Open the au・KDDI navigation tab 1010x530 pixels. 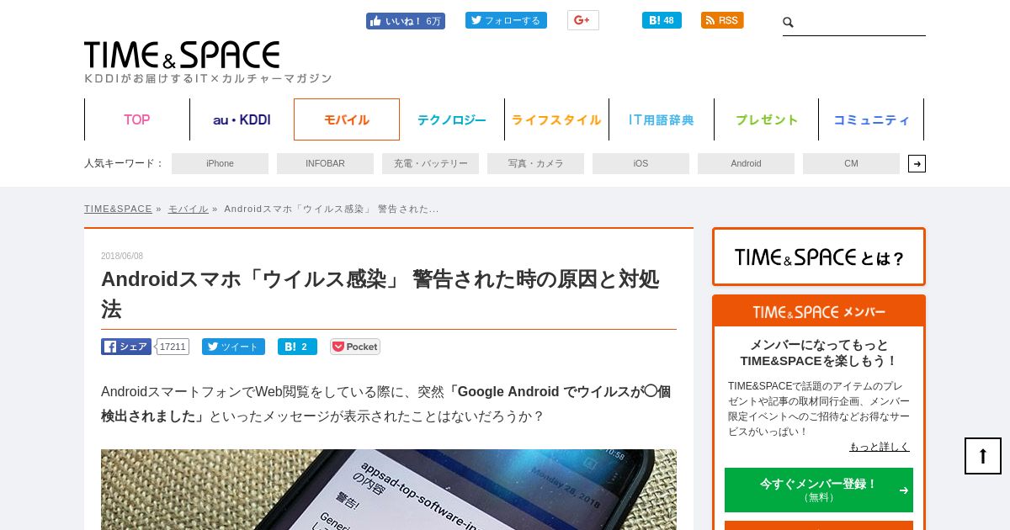click(x=242, y=119)
